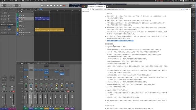Solo the Inst 2 track
Screen dimensions: 196x110
(x=21, y=23)
